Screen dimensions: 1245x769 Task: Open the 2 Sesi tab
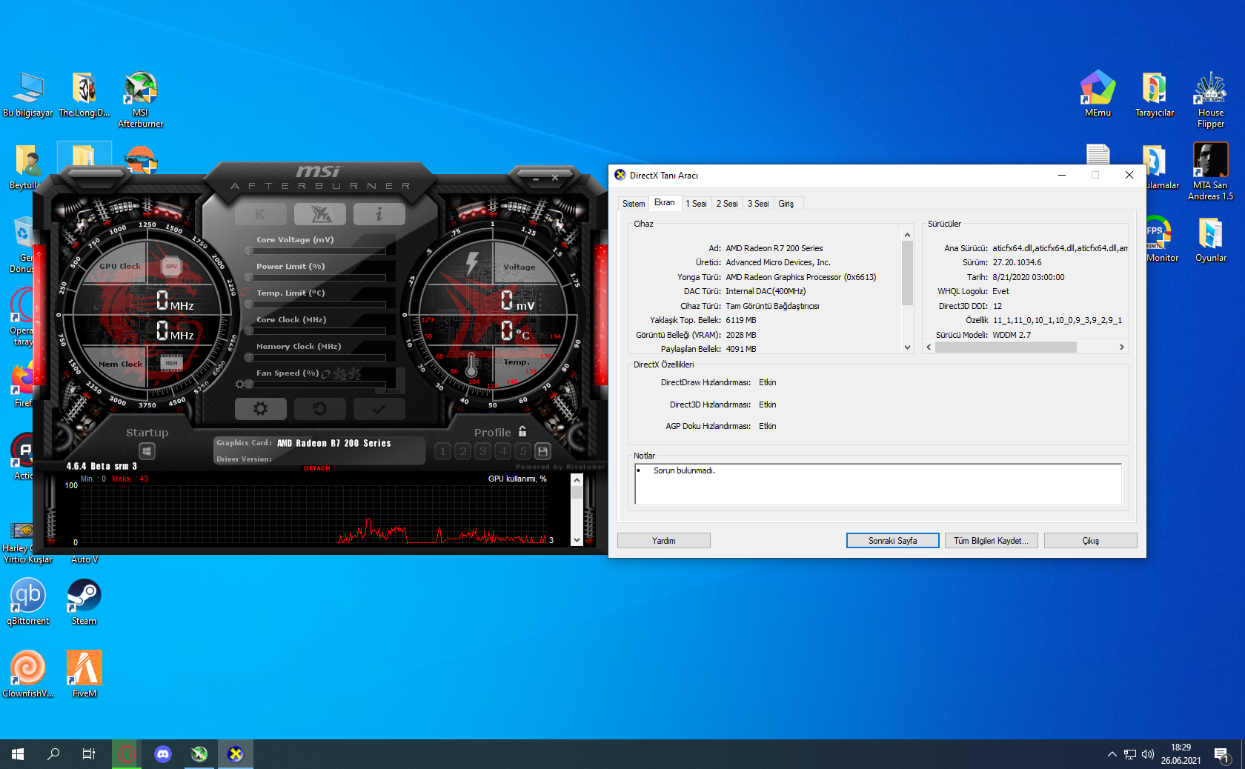(x=727, y=204)
